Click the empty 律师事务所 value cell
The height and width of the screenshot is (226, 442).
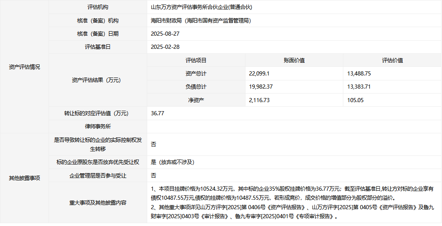pos(294,126)
